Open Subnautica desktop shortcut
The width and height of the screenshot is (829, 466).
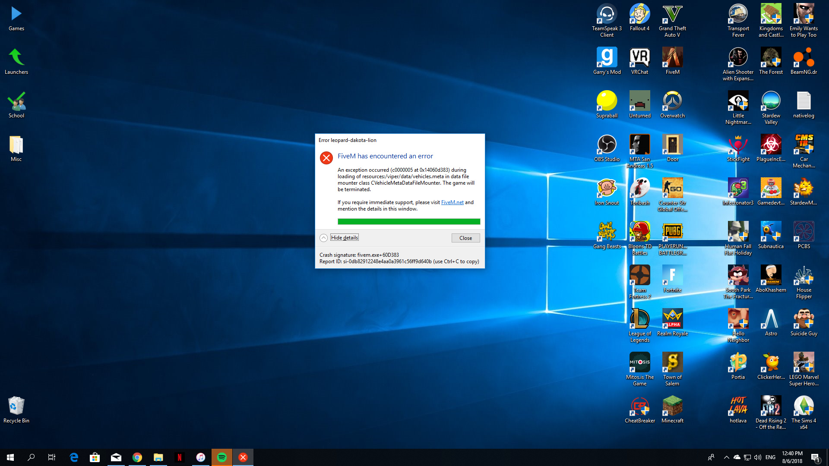pyautogui.click(x=771, y=236)
